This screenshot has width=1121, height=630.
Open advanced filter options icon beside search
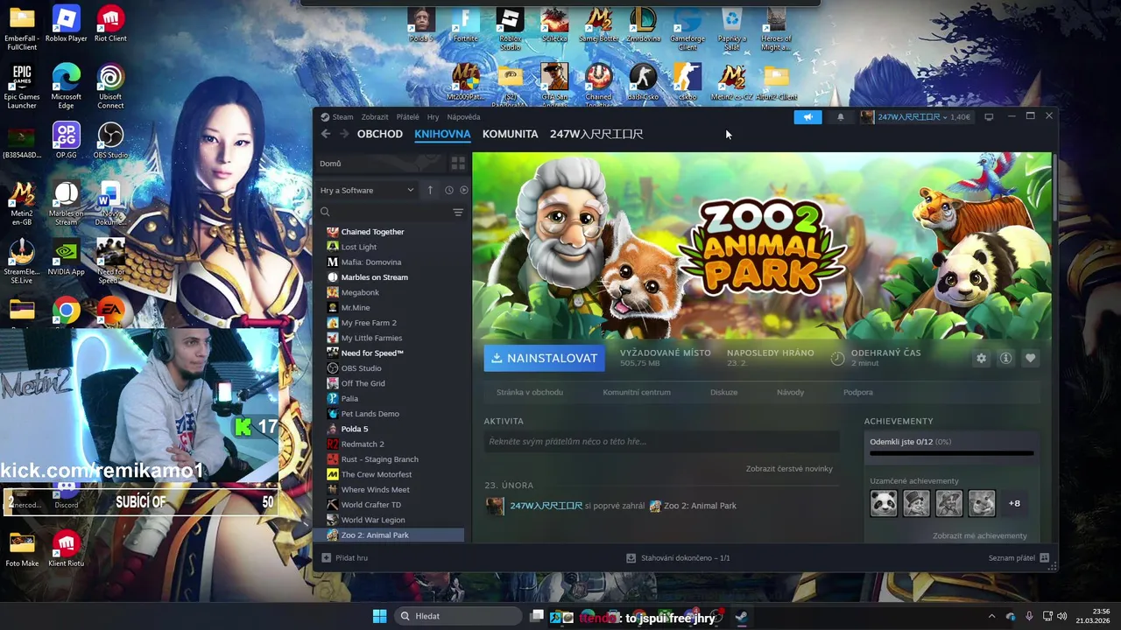[458, 212]
